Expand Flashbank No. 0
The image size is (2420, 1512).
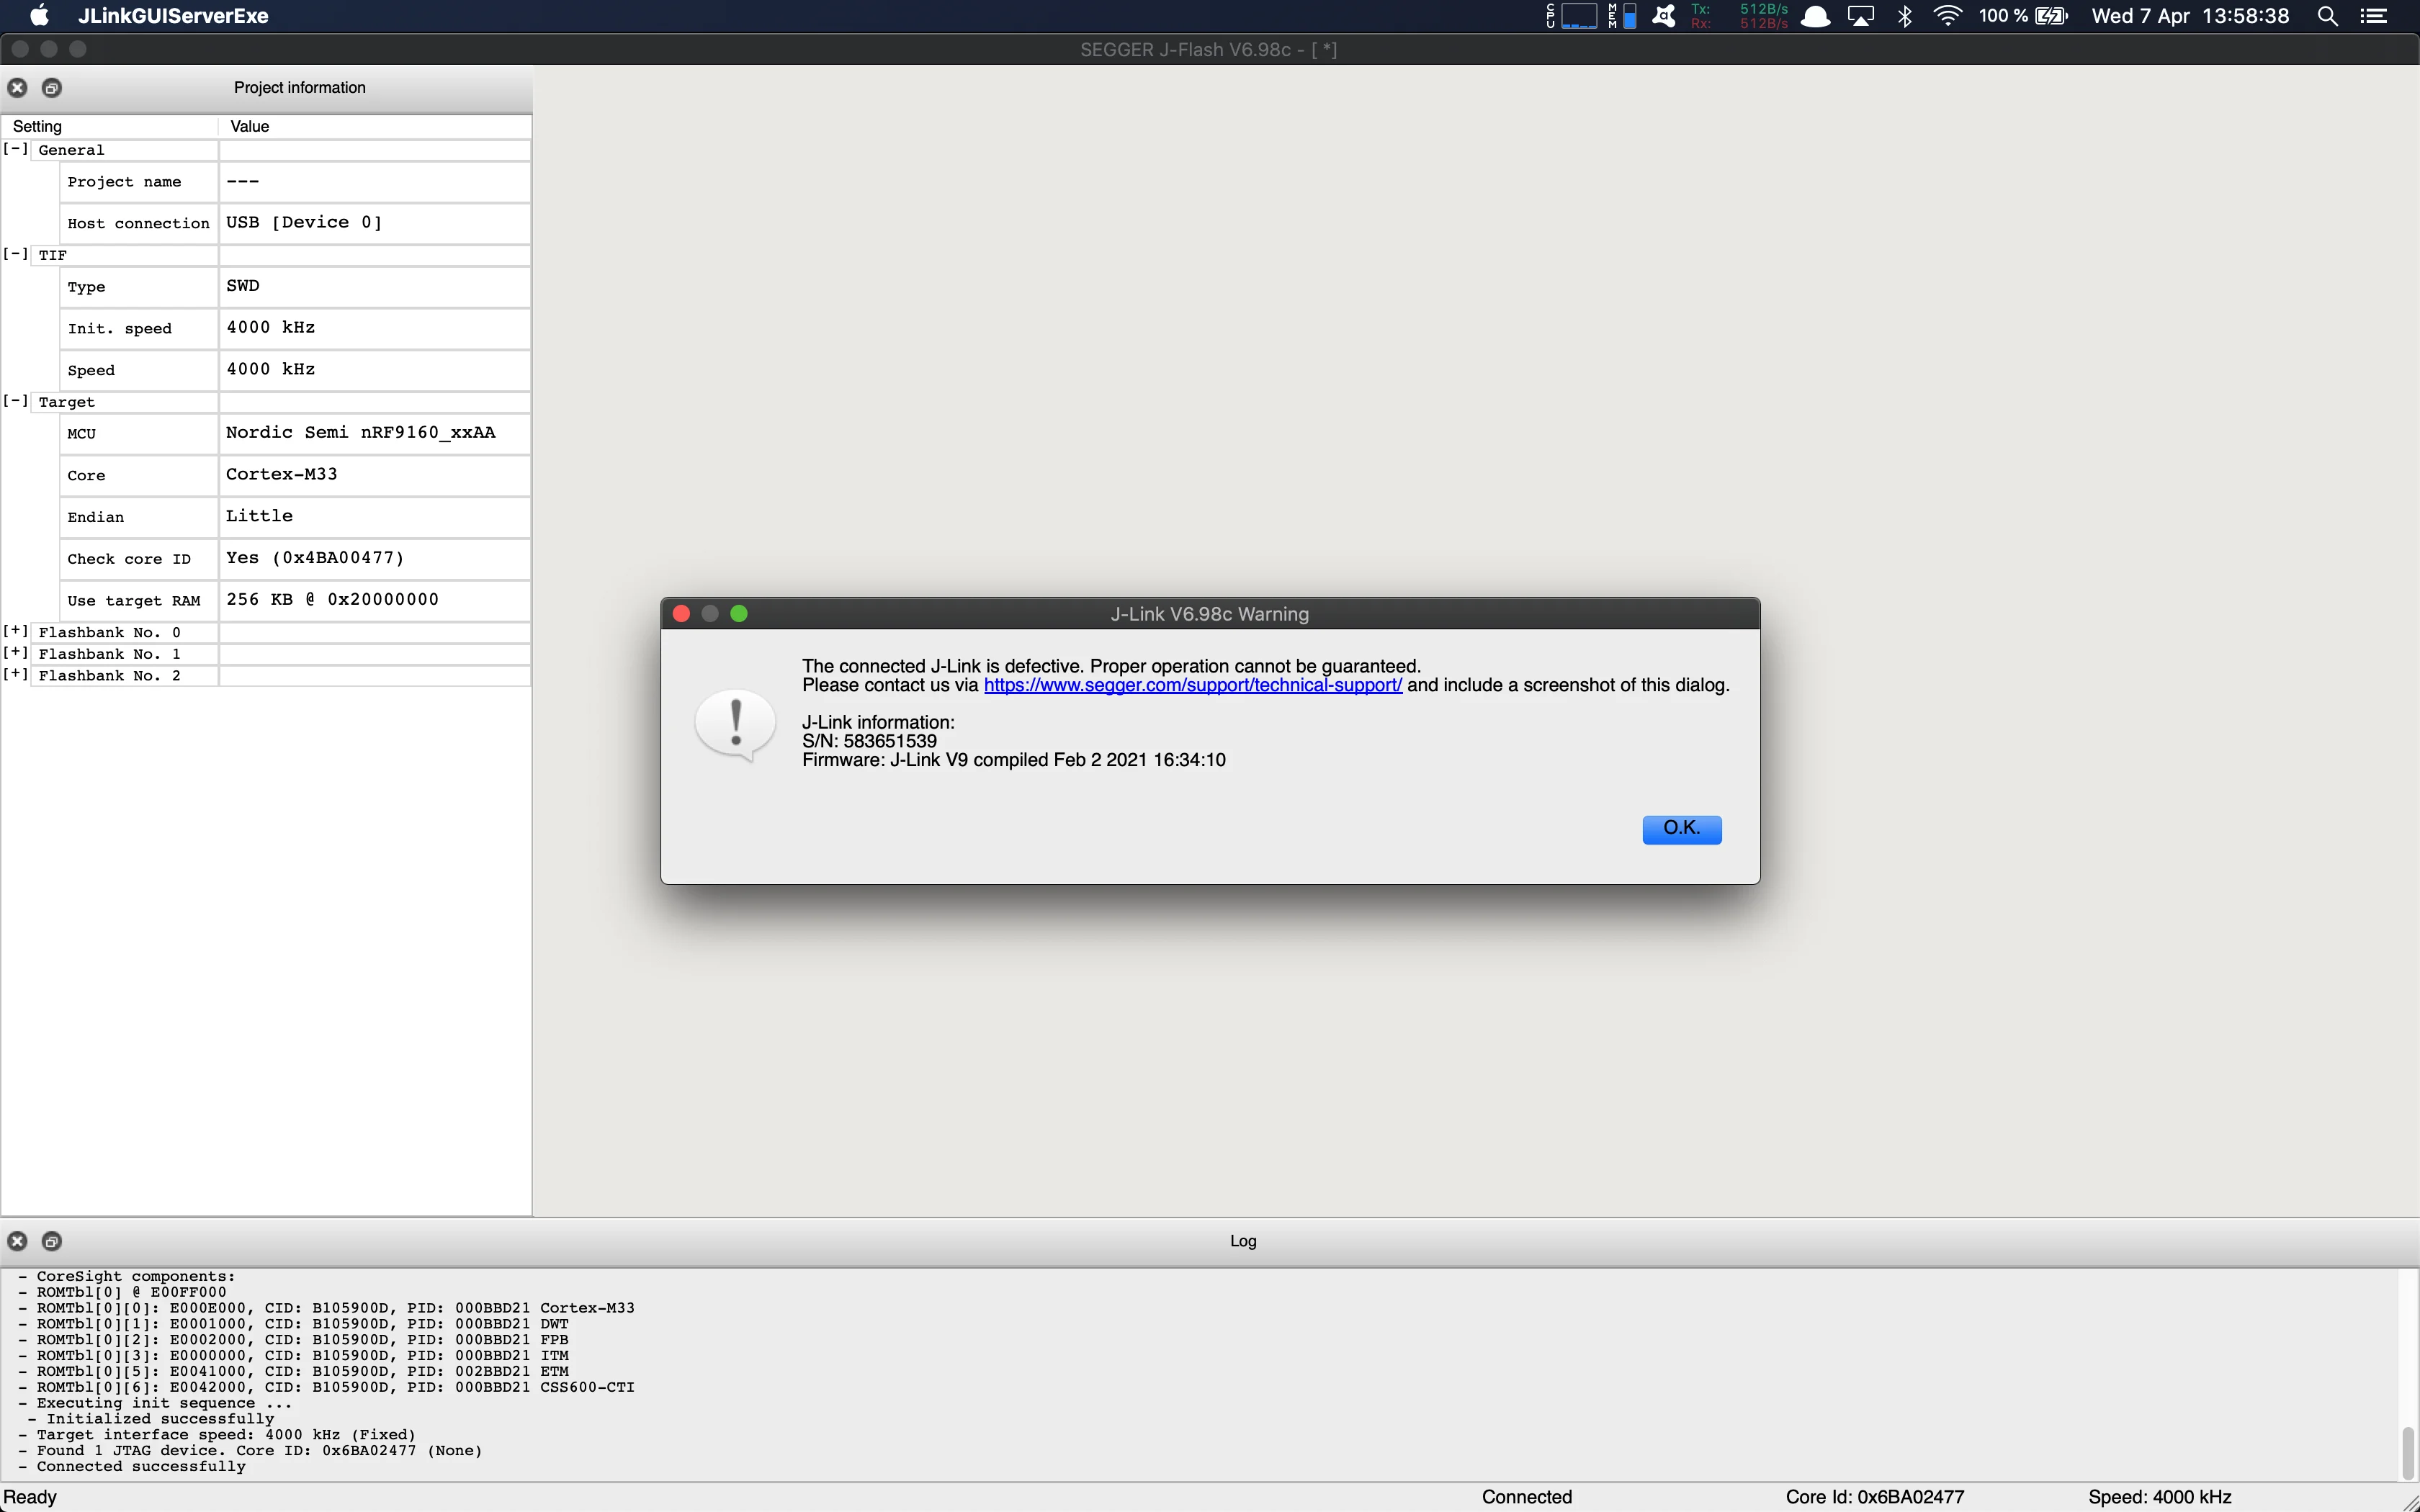(x=15, y=631)
